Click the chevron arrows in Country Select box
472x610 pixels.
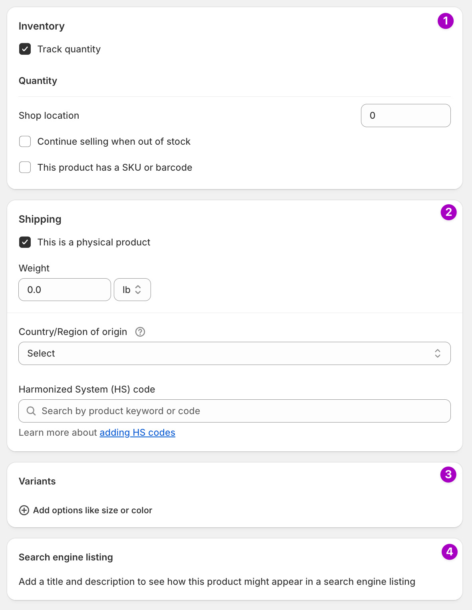coord(438,353)
